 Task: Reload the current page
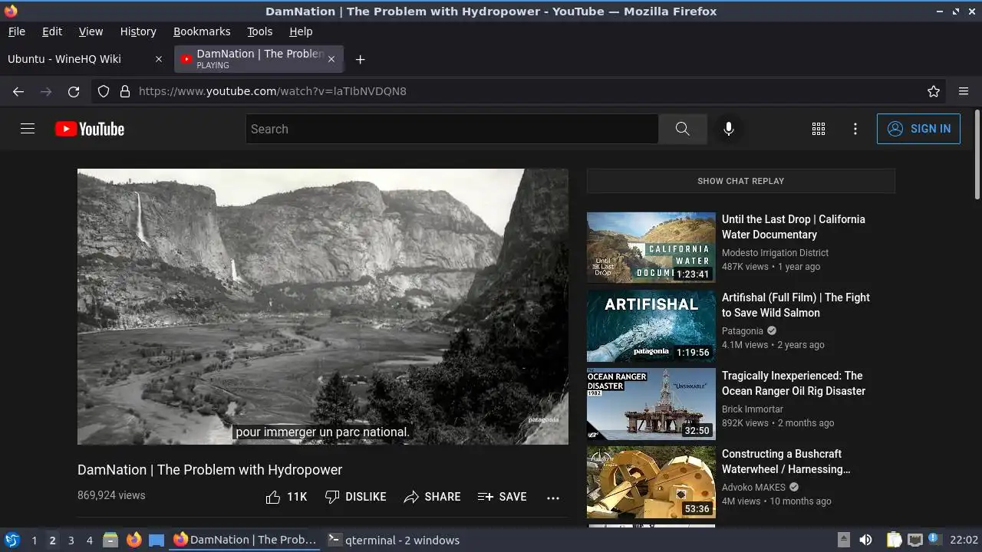click(x=74, y=91)
